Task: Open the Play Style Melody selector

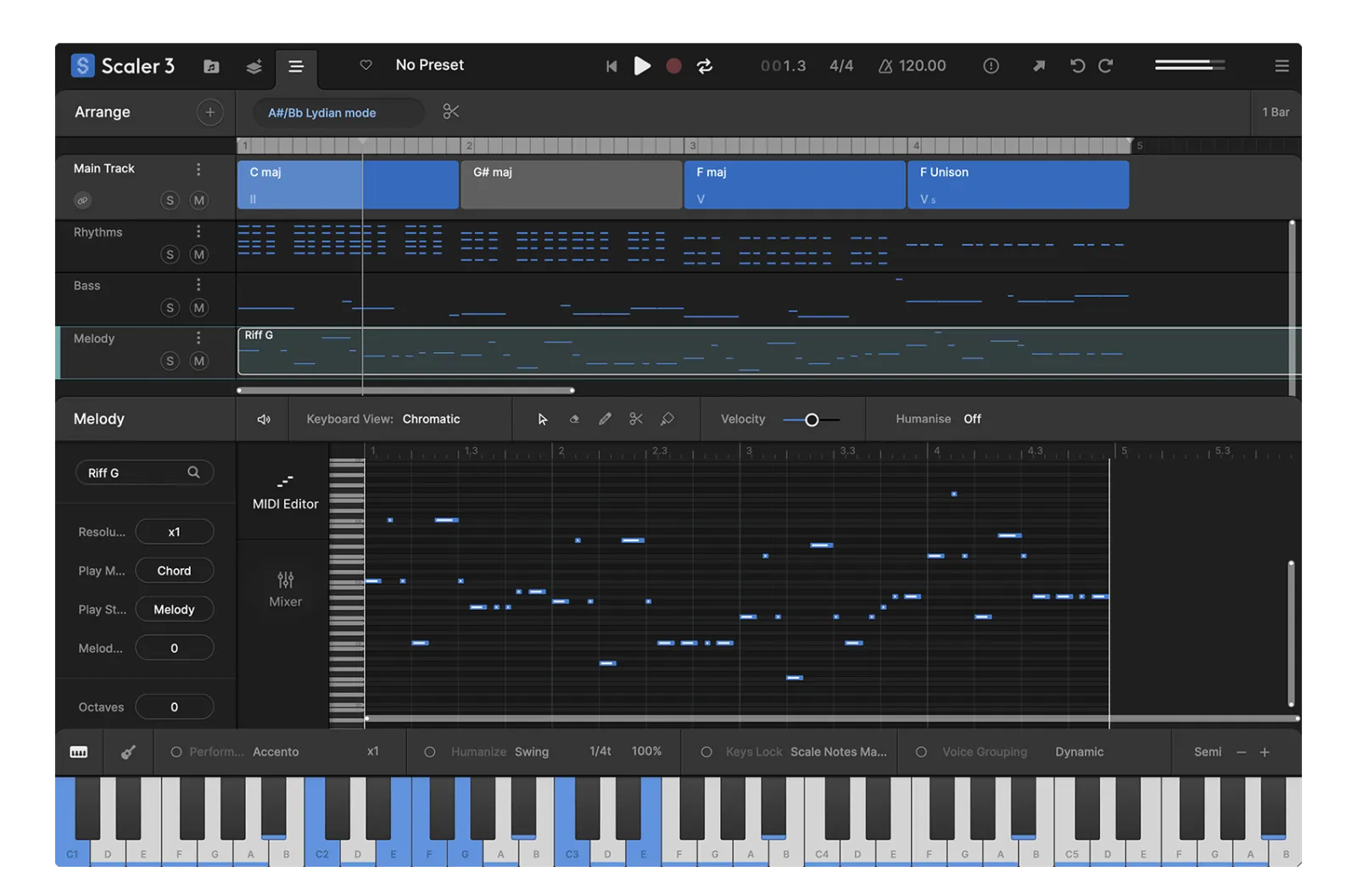Action: click(174, 610)
